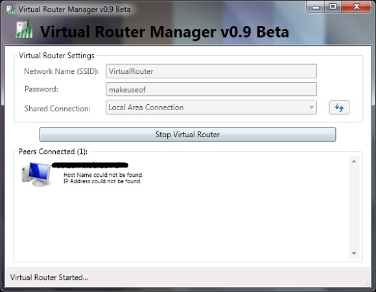Click the 'Network Name (SSID):' label
Screen dimensions: 376x292
(x=62, y=71)
